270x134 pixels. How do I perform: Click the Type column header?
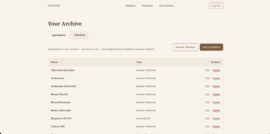coord(139,62)
